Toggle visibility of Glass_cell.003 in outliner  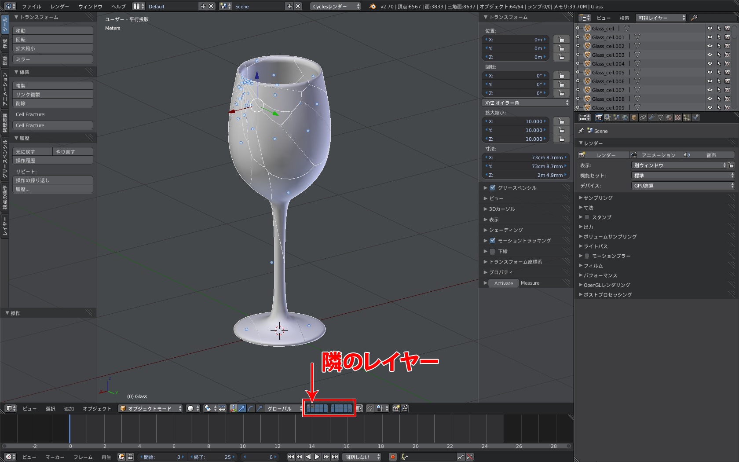click(710, 55)
